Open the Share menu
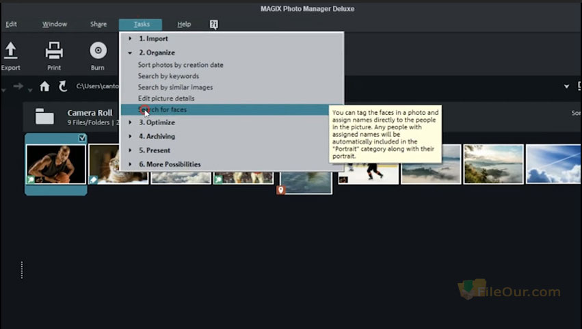582x329 pixels. pos(98,24)
